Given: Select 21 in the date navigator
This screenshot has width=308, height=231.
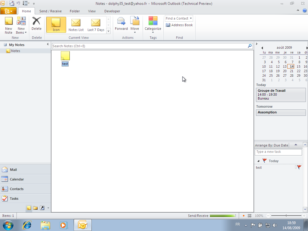Looking at the screenshot, I should coord(291,71).
